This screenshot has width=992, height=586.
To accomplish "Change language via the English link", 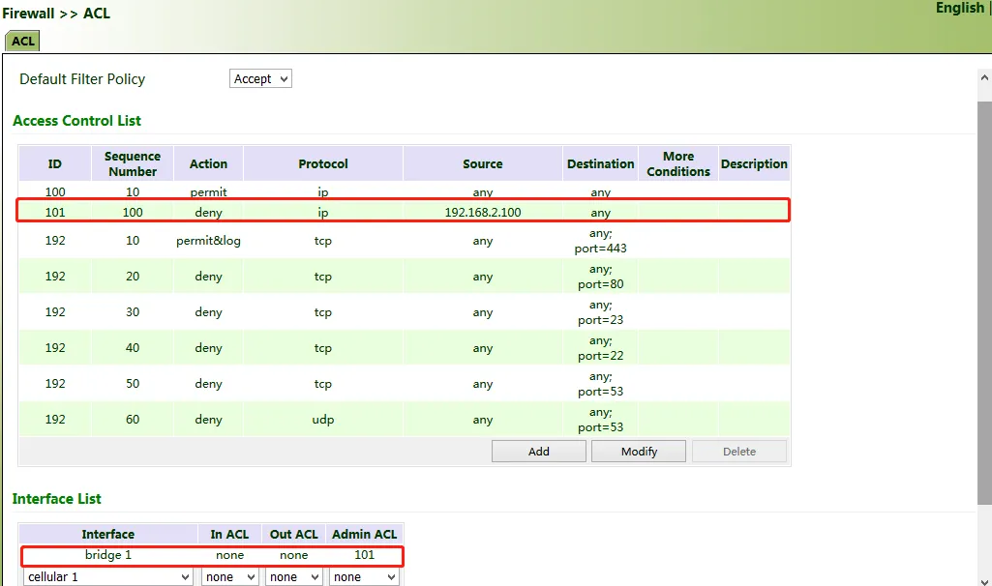I will pyautogui.click(x=960, y=8).
